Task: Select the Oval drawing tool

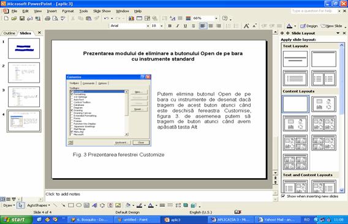Action: [79, 206]
